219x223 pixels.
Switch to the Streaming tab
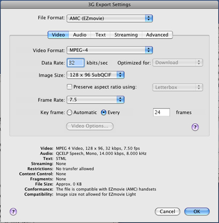pyautogui.click(x=126, y=35)
